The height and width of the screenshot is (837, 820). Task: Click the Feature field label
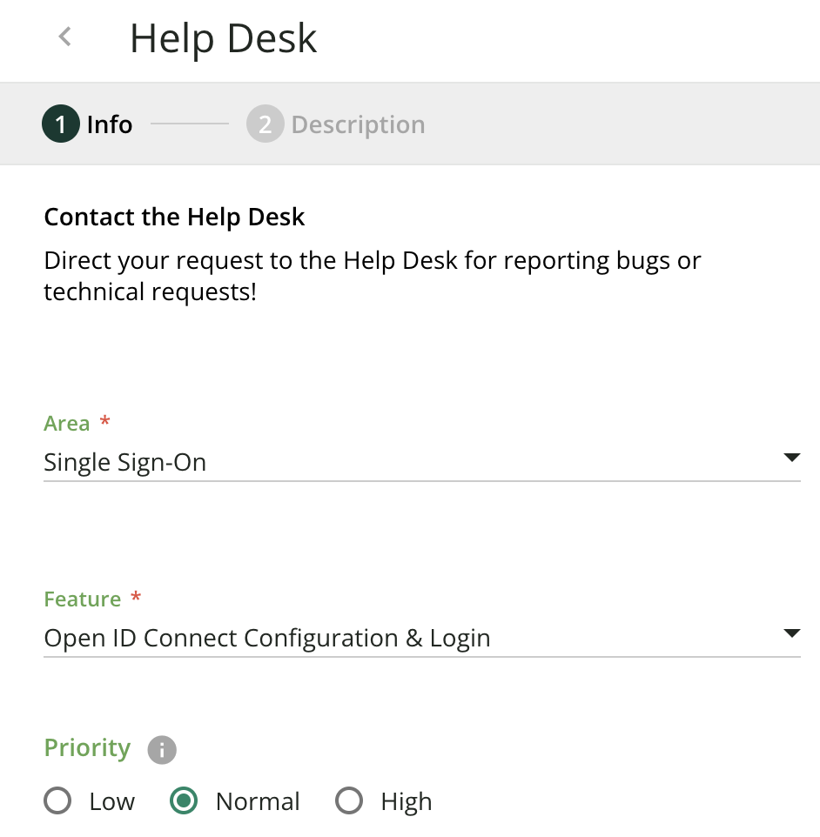tap(82, 599)
